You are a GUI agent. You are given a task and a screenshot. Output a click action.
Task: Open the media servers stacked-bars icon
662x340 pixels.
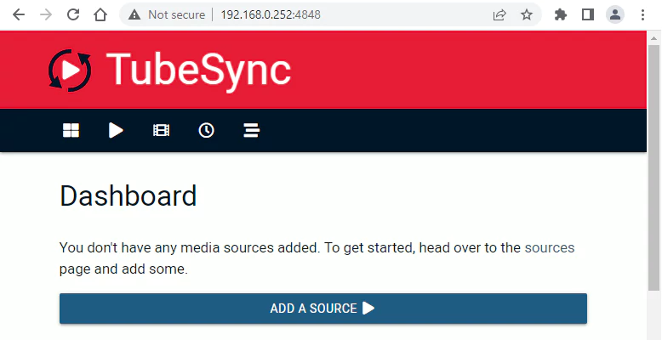pyautogui.click(x=251, y=130)
